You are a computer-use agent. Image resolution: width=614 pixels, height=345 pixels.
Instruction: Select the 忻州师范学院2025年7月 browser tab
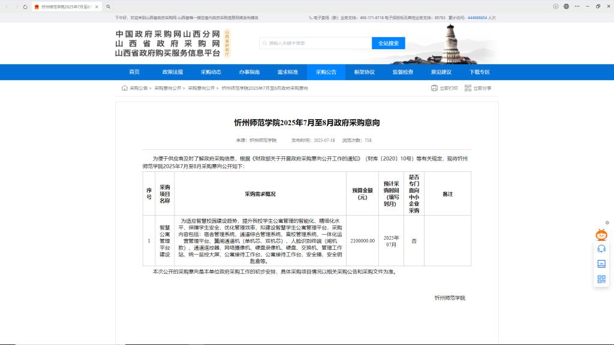(67, 7)
